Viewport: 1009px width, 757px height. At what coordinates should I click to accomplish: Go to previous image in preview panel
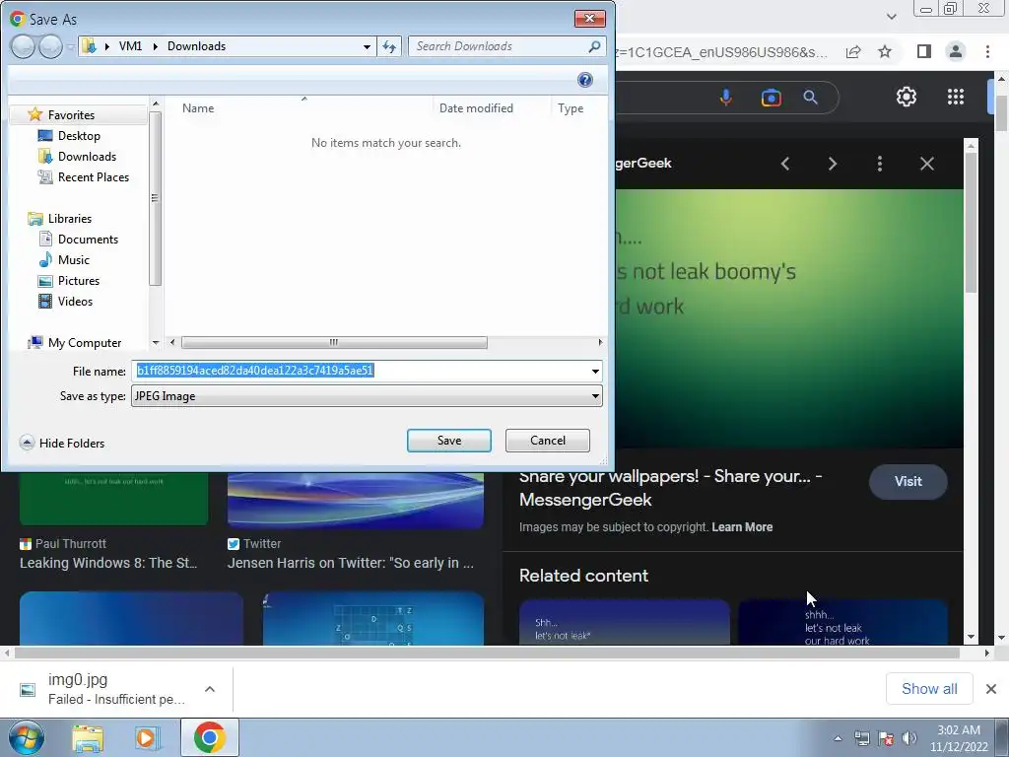coord(785,164)
